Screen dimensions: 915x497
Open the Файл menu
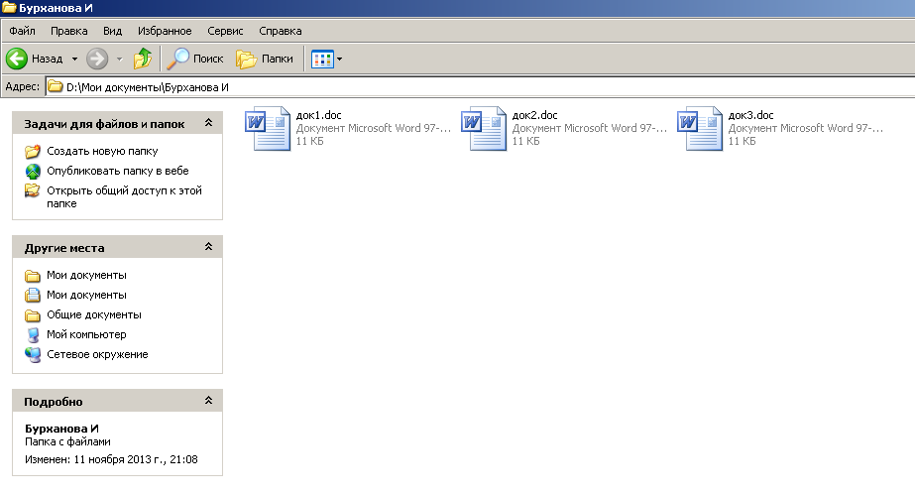click(x=22, y=31)
